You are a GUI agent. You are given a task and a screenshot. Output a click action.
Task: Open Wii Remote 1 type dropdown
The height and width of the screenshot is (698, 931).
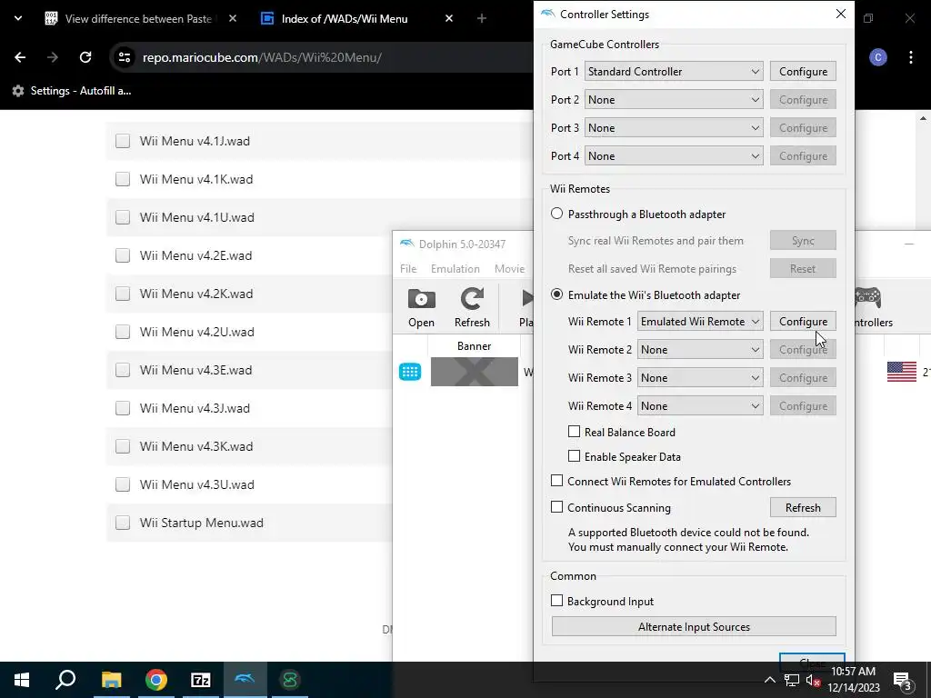point(700,321)
